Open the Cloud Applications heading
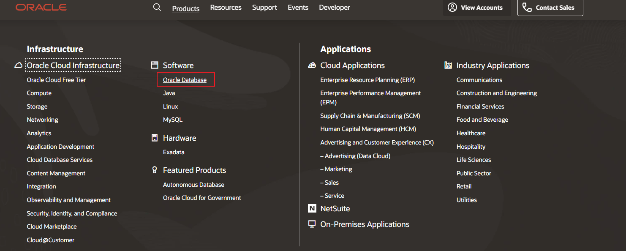The width and height of the screenshot is (626, 251). pyautogui.click(x=353, y=65)
